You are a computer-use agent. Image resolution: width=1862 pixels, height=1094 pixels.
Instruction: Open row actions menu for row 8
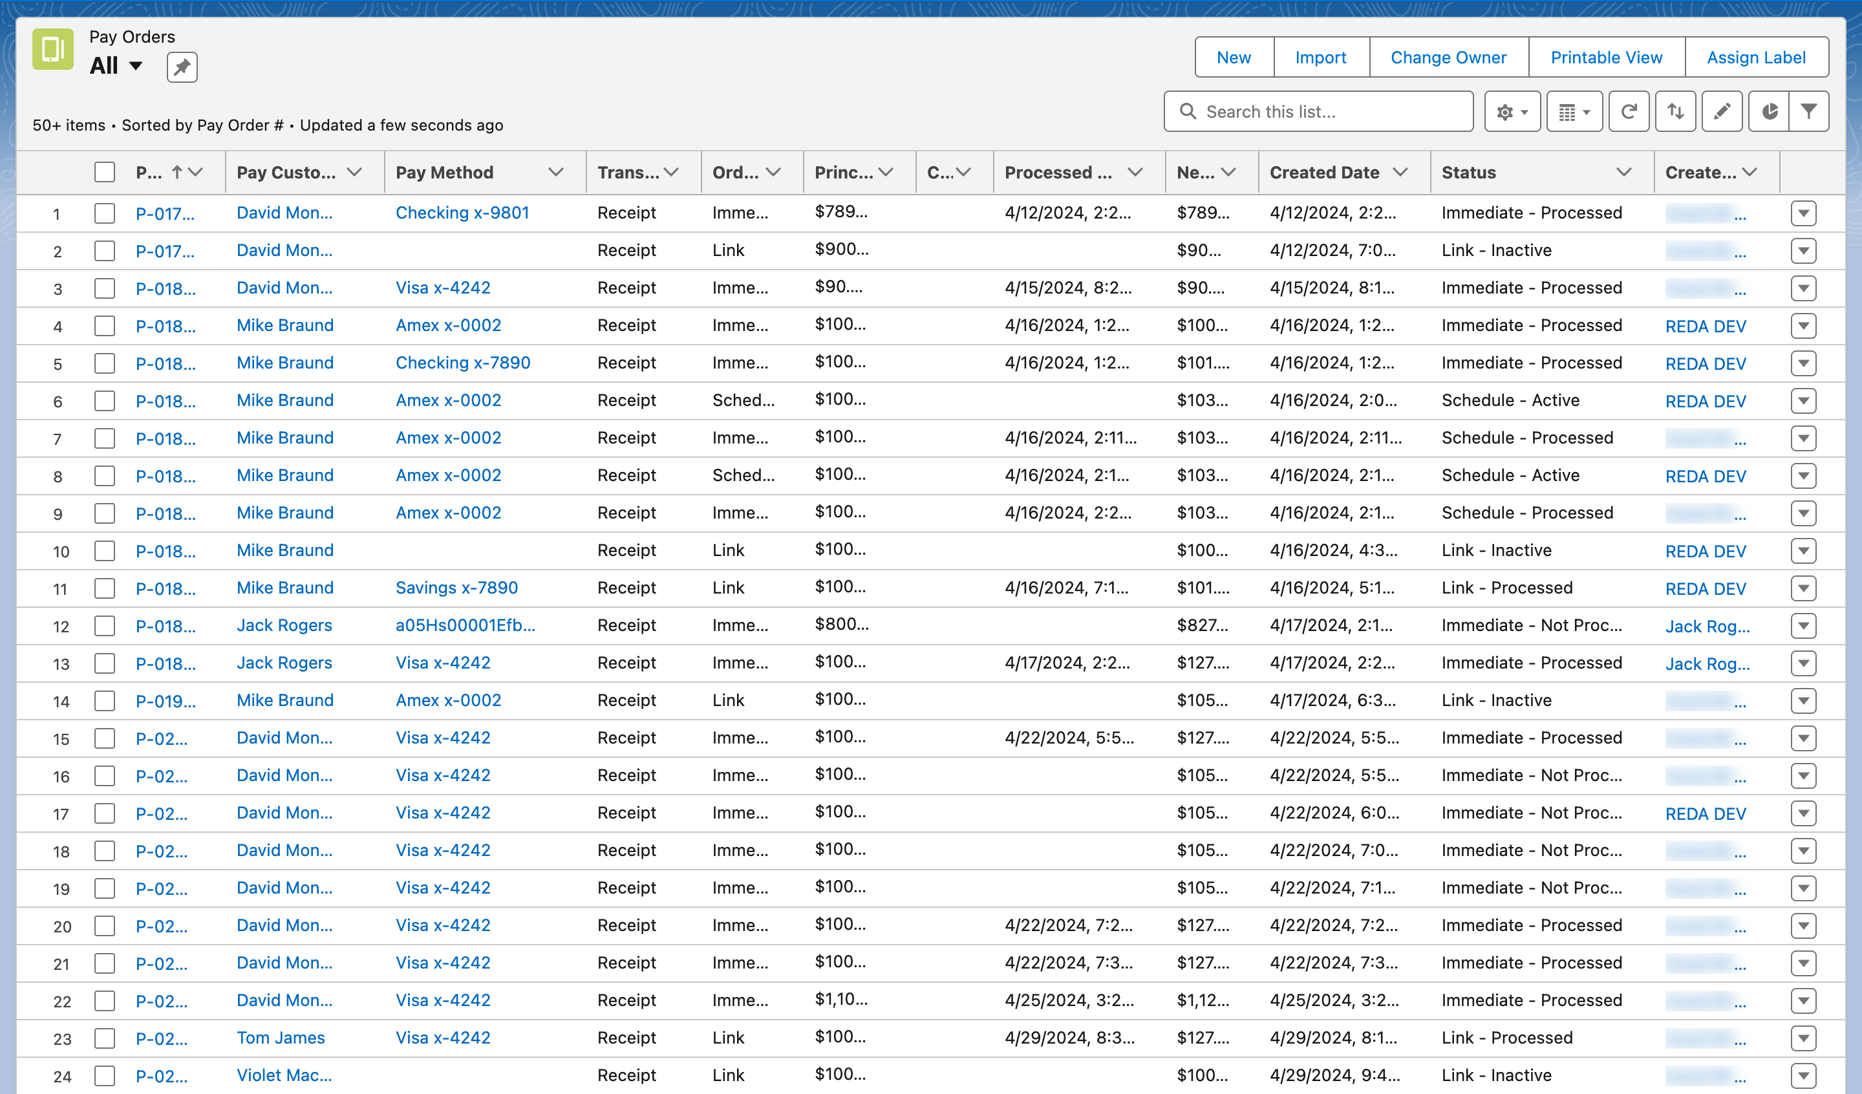[x=1803, y=476]
